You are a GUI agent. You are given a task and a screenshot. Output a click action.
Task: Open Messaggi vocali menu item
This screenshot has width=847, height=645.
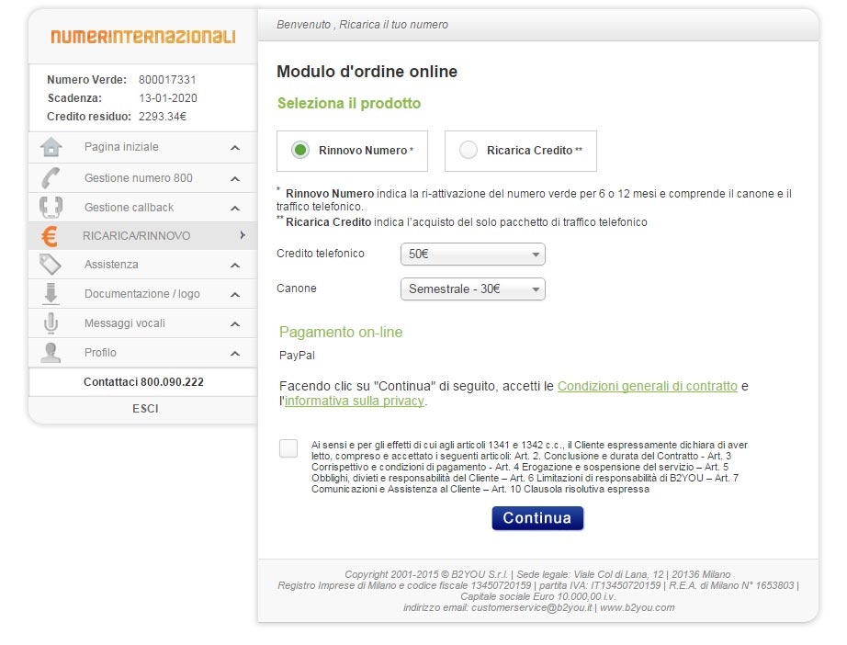tap(142, 323)
